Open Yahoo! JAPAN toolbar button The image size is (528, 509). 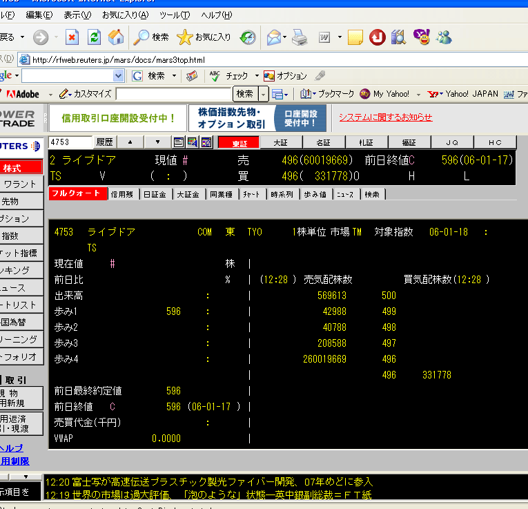coord(463,94)
